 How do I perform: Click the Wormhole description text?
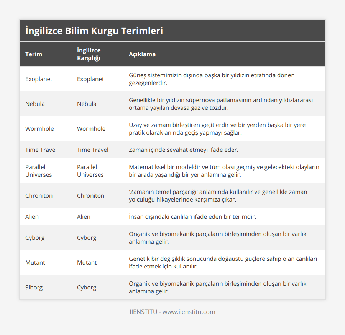click(x=217, y=128)
